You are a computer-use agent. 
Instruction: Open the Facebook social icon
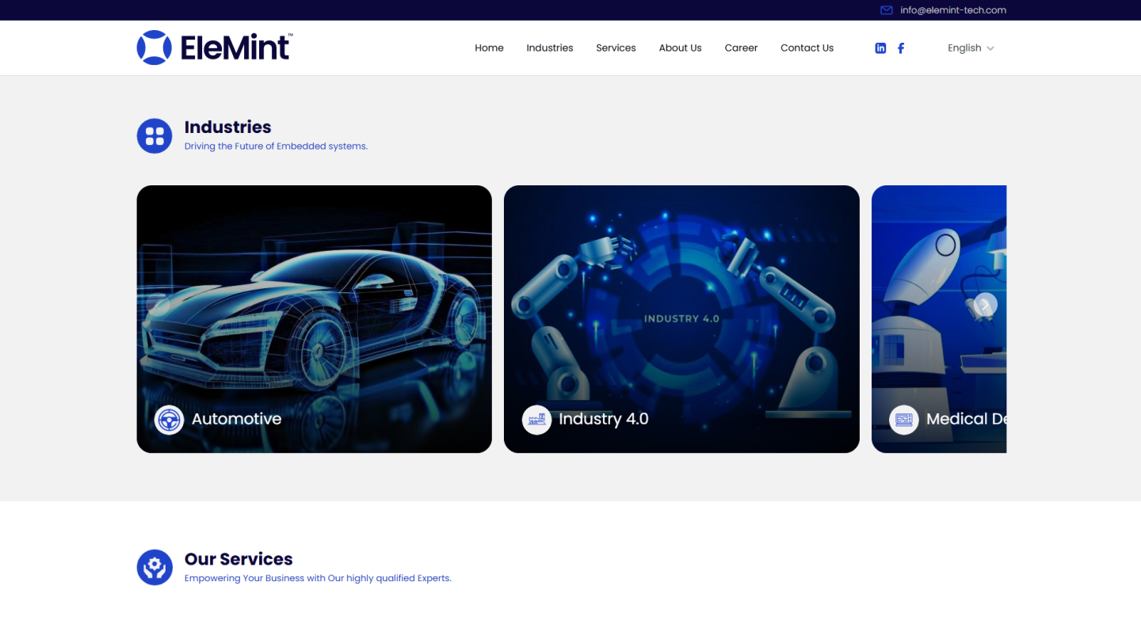[901, 48]
